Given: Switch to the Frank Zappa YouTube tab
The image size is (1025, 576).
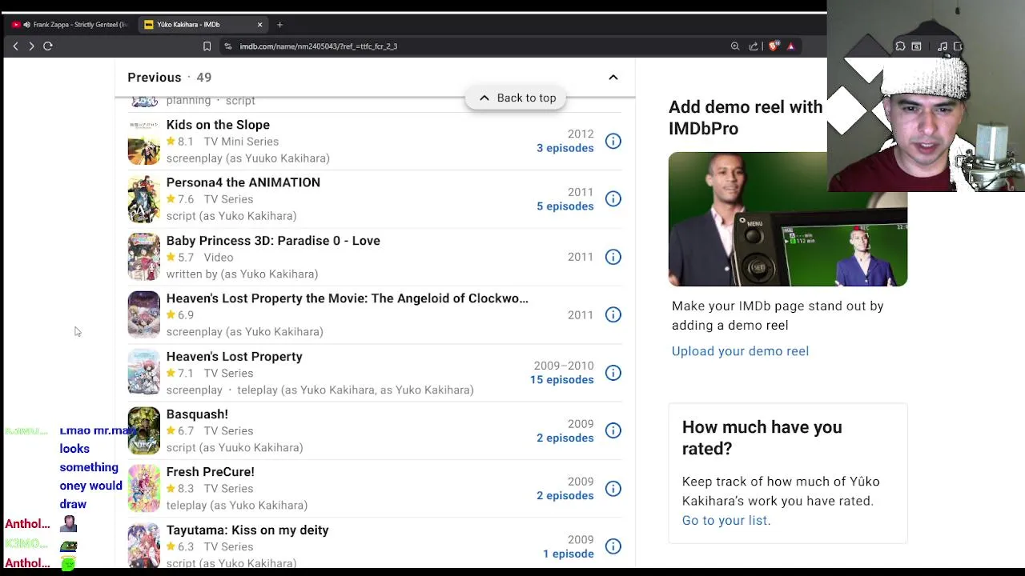Looking at the screenshot, I should (72, 25).
